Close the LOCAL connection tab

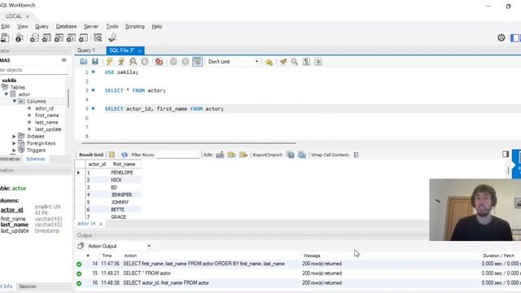(x=28, y=16)
